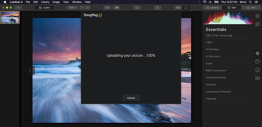Open the Library menu in menu bar
Image resolution: width=262 pixels, height=127 pixels.
(45, 2)
